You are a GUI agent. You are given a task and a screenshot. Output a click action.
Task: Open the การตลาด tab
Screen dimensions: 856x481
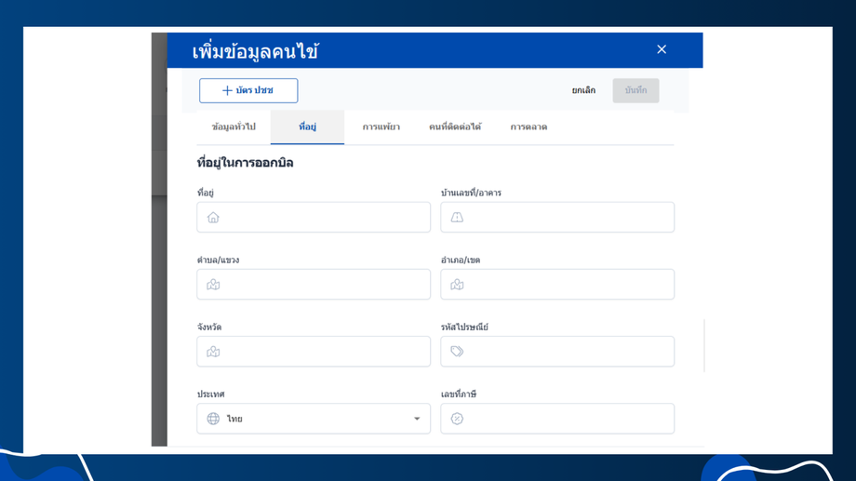tap(528, 127)
